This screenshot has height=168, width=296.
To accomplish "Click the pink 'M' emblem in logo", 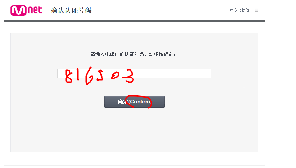I will (19, 10).
